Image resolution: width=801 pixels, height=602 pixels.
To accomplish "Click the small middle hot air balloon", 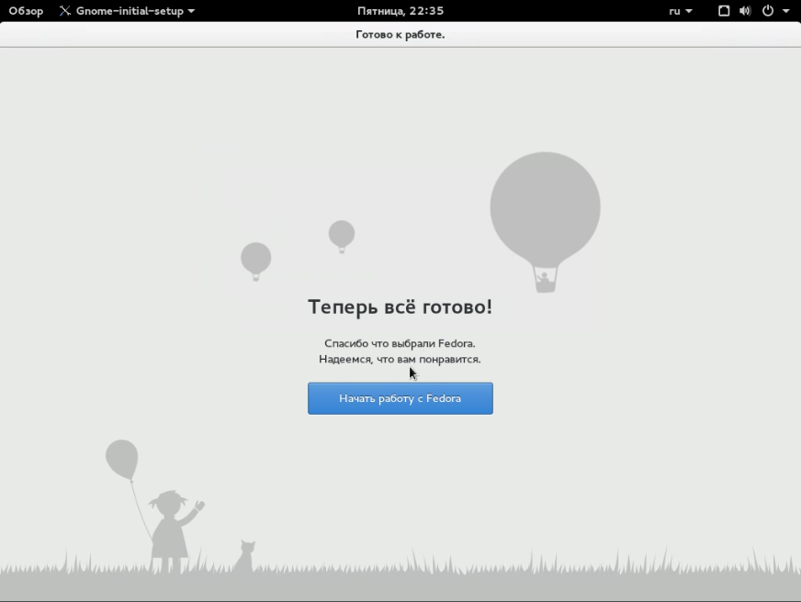I will pyautogui.click(x=342, y=234).
